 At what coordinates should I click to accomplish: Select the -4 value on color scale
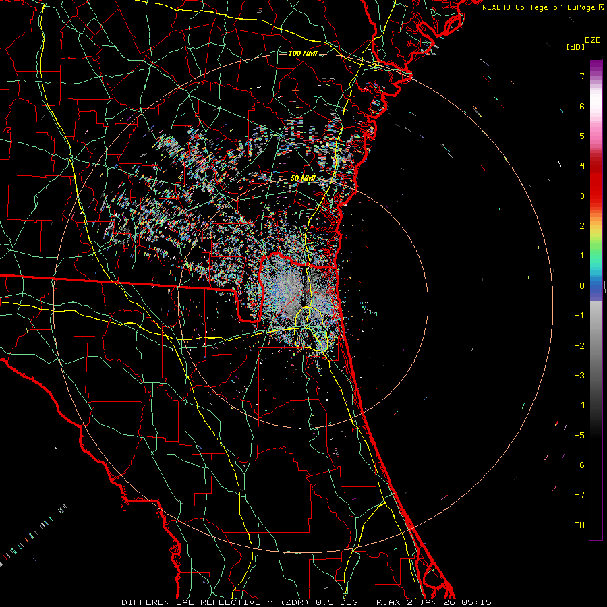click(x=579, y=405)
